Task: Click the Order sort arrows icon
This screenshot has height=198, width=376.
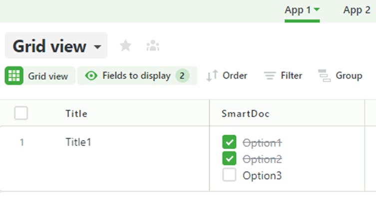Action: 212,76
